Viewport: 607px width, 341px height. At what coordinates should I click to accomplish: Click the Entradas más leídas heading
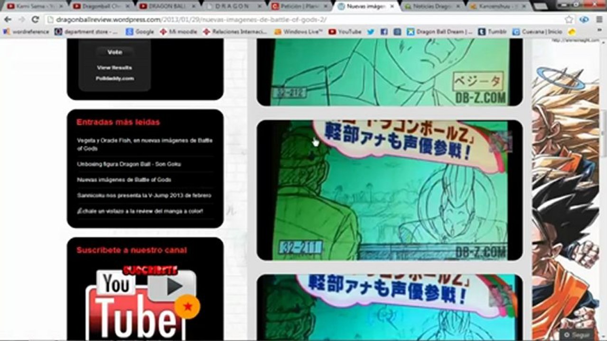(118, 122)
